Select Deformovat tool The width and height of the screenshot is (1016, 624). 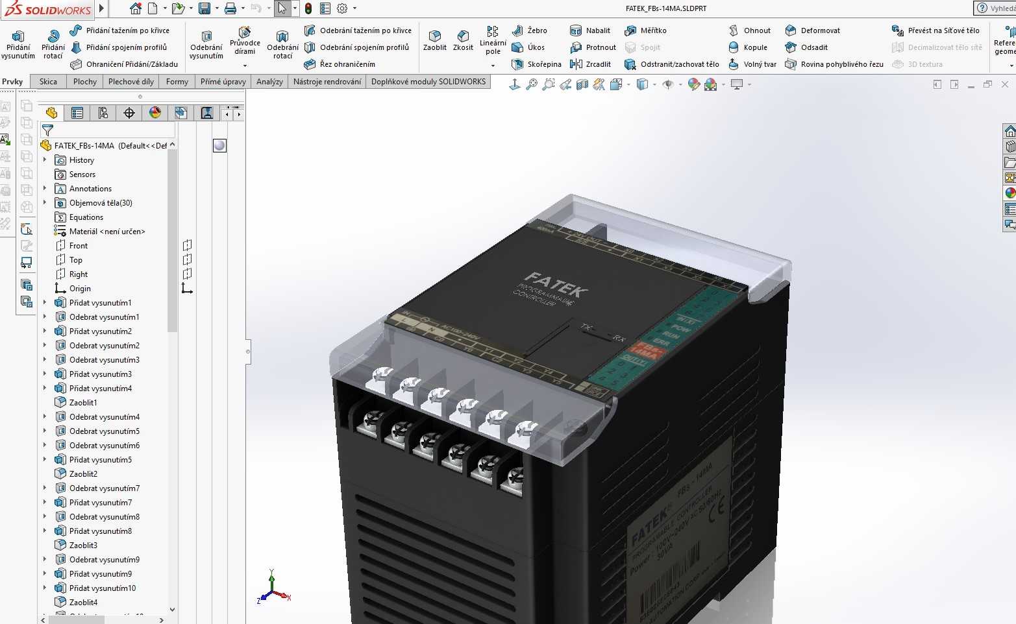click(x=812, y=30)
